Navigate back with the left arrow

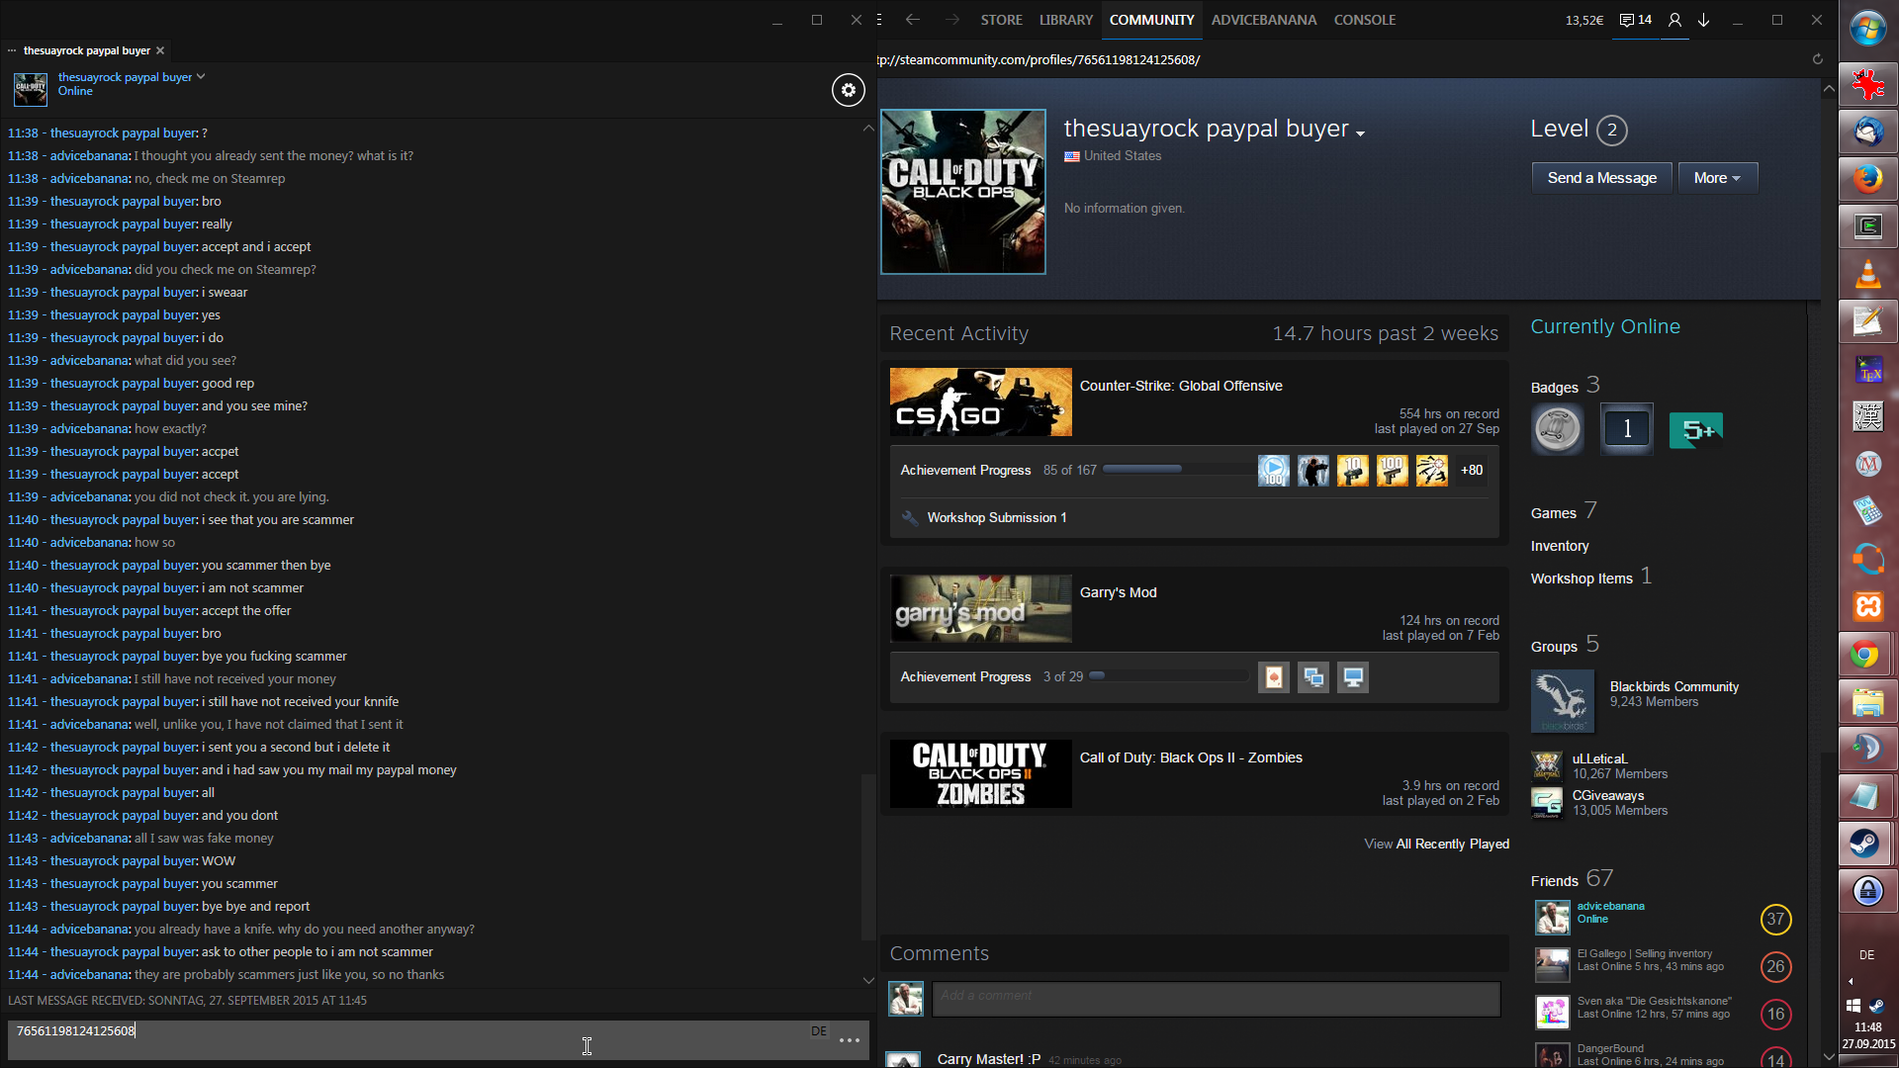click(912, 20)
